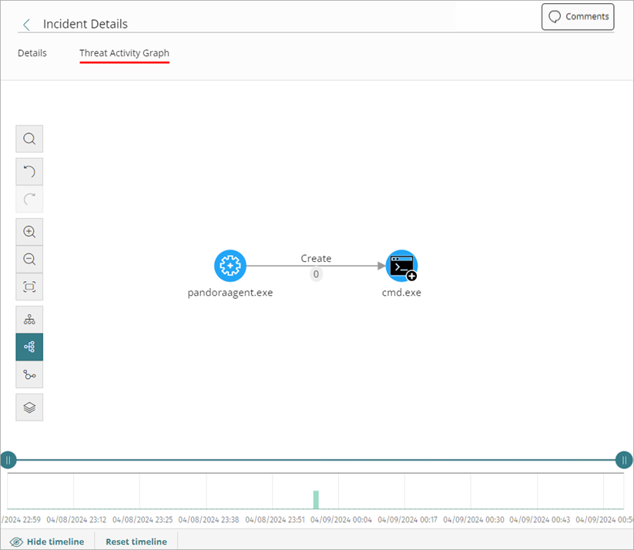
Task: Choose the linked-chain layout icon
Action: (29, 375)
